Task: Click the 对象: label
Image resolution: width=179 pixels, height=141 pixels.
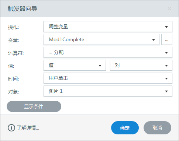Action: pos(13,92)
